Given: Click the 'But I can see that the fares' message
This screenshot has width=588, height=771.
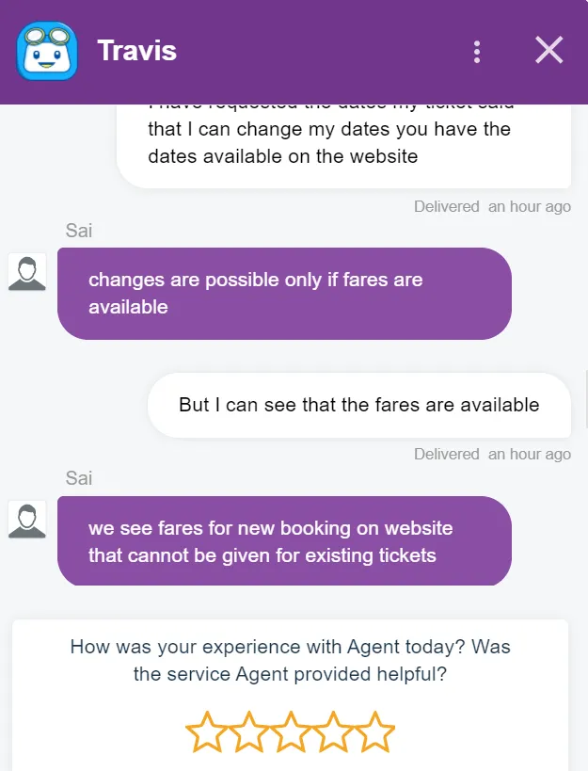Looking at the screenshot, I should pyautogui.click(x=358, y=405).
